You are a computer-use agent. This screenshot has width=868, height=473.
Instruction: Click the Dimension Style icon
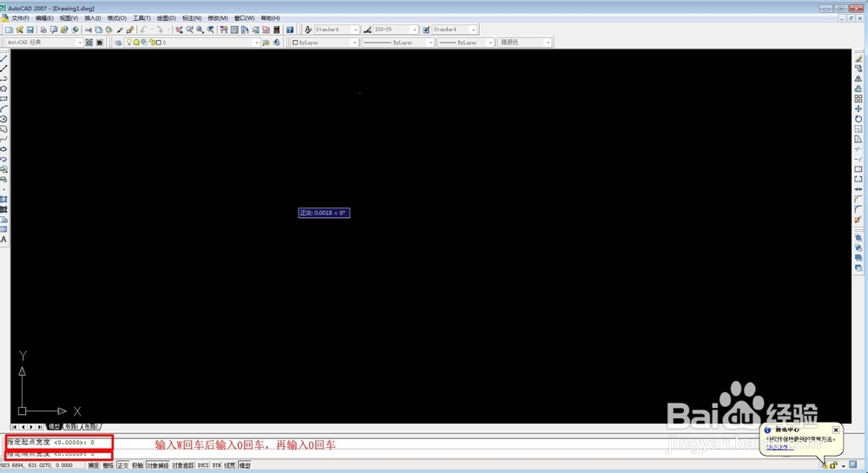[367, 30]
